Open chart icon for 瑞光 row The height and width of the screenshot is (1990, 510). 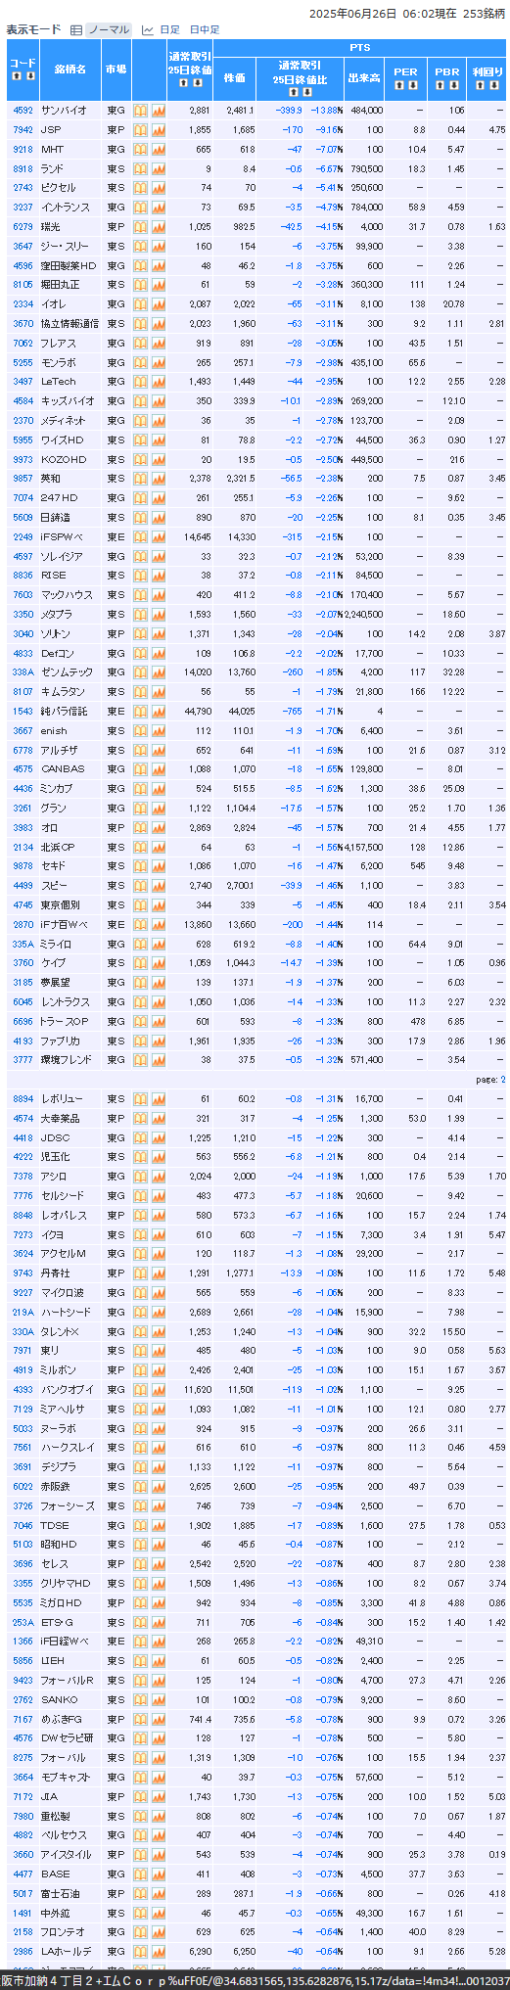click(158, 226)
